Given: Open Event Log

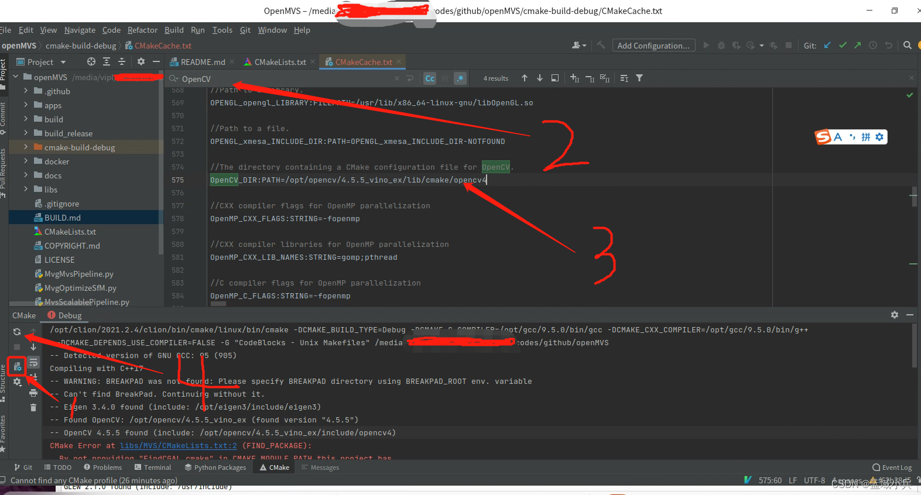Looking at the screenshot, I should tap(892, 467).
